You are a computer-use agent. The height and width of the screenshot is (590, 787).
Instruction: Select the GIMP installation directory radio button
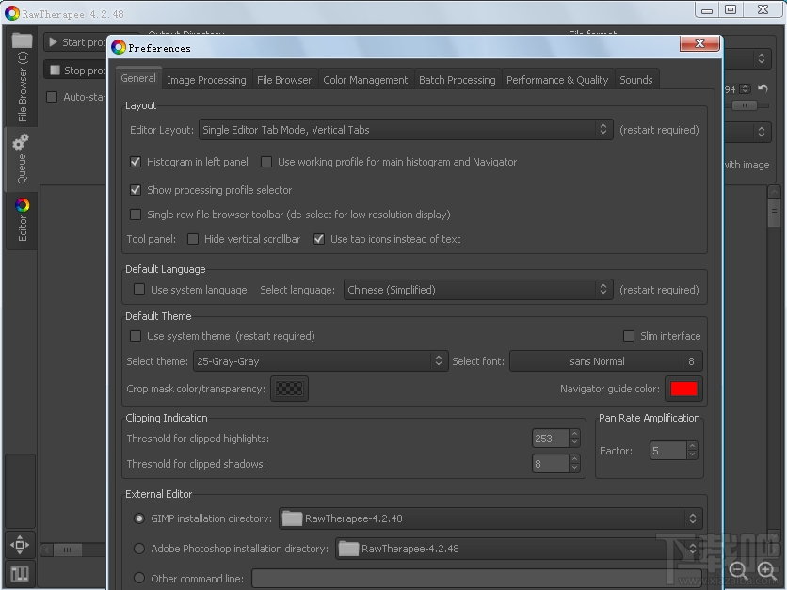(x=139, y=518)
